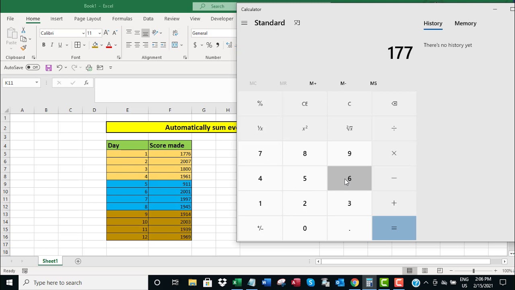Open the Calculator navigation hamburger menu
Image resolution: width=515 pixels, height=290 pixels.
pos(244,23)
